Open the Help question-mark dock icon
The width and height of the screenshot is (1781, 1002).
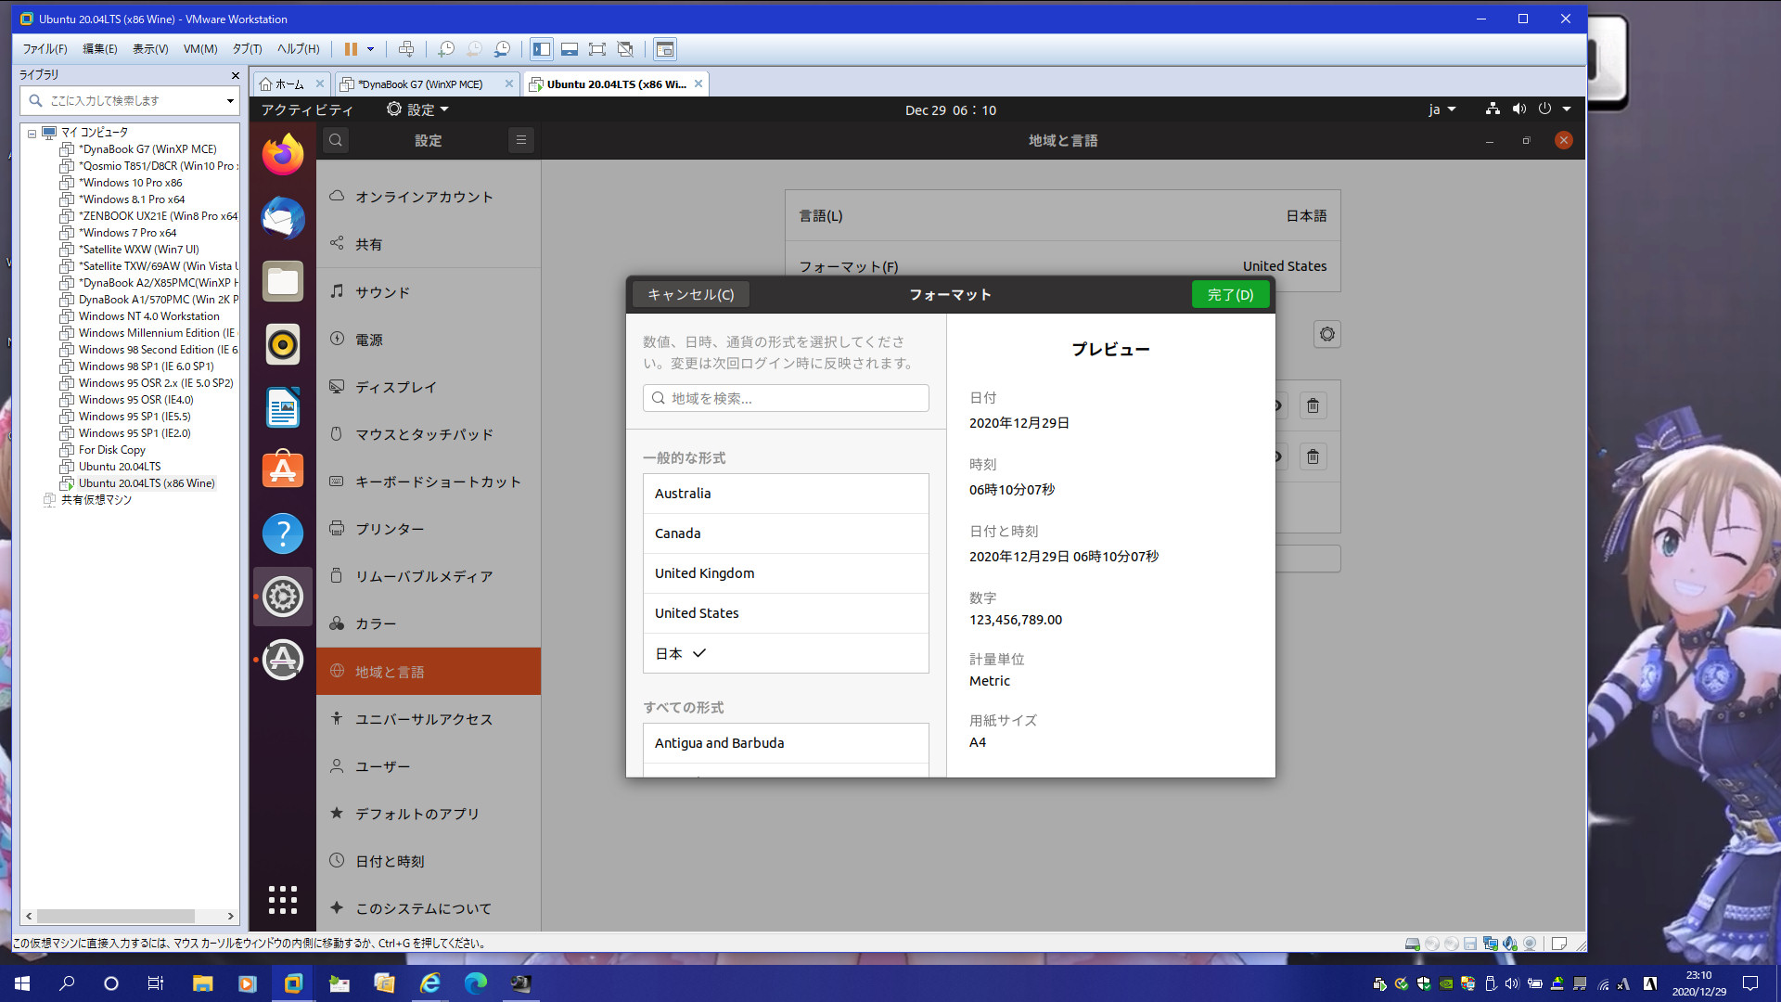click(x=283, y=533)
